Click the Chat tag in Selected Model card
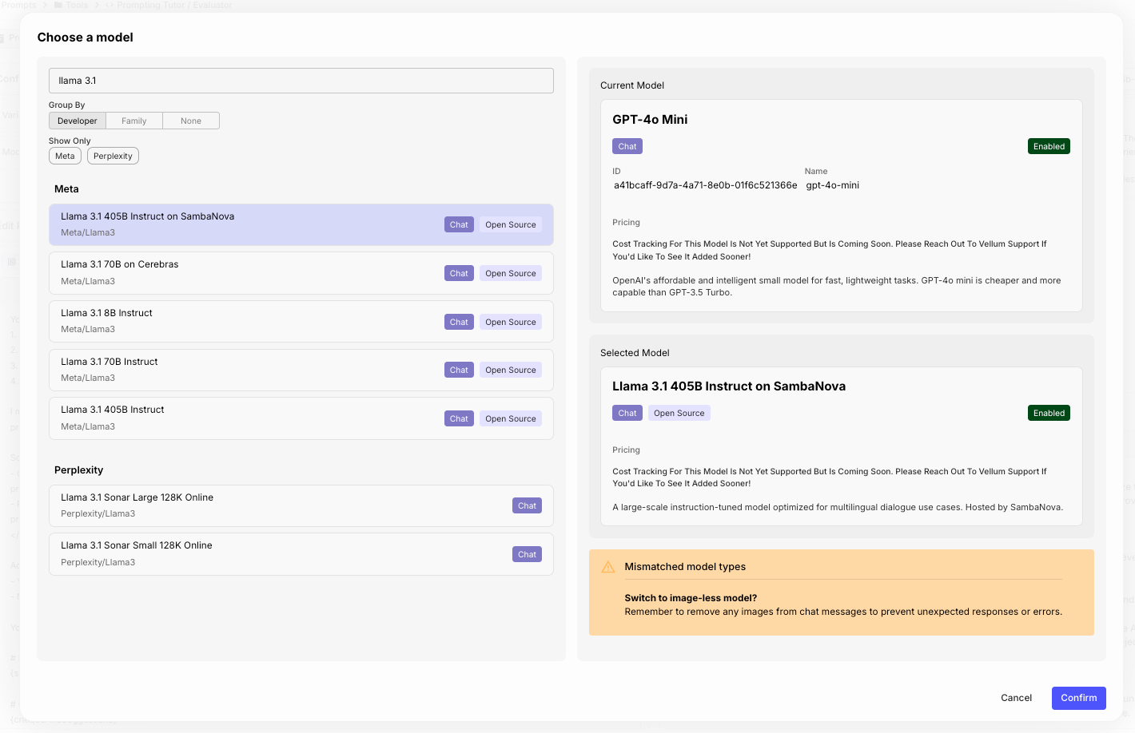Screen dimensions: 1135x733 (627, 413)
